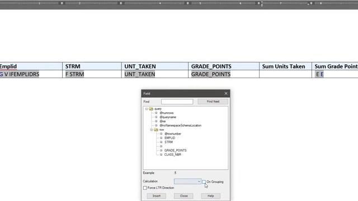This screenshot has height=201, width=358.
Task: Click the Sum Grade Point header cell
Action: [335, 66]
